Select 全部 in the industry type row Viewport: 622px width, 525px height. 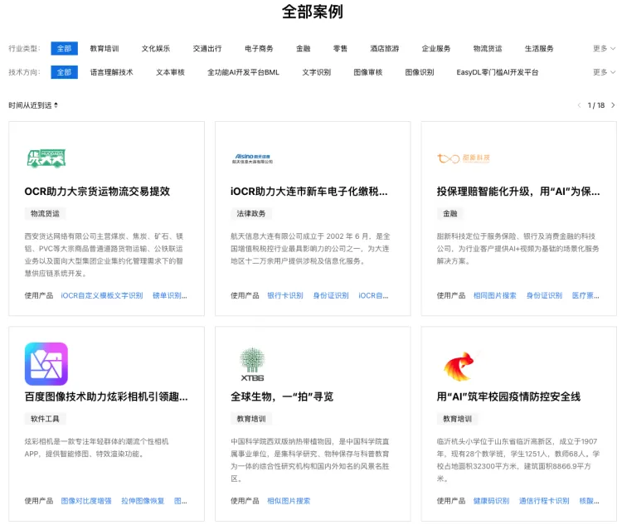click(64, 49)
